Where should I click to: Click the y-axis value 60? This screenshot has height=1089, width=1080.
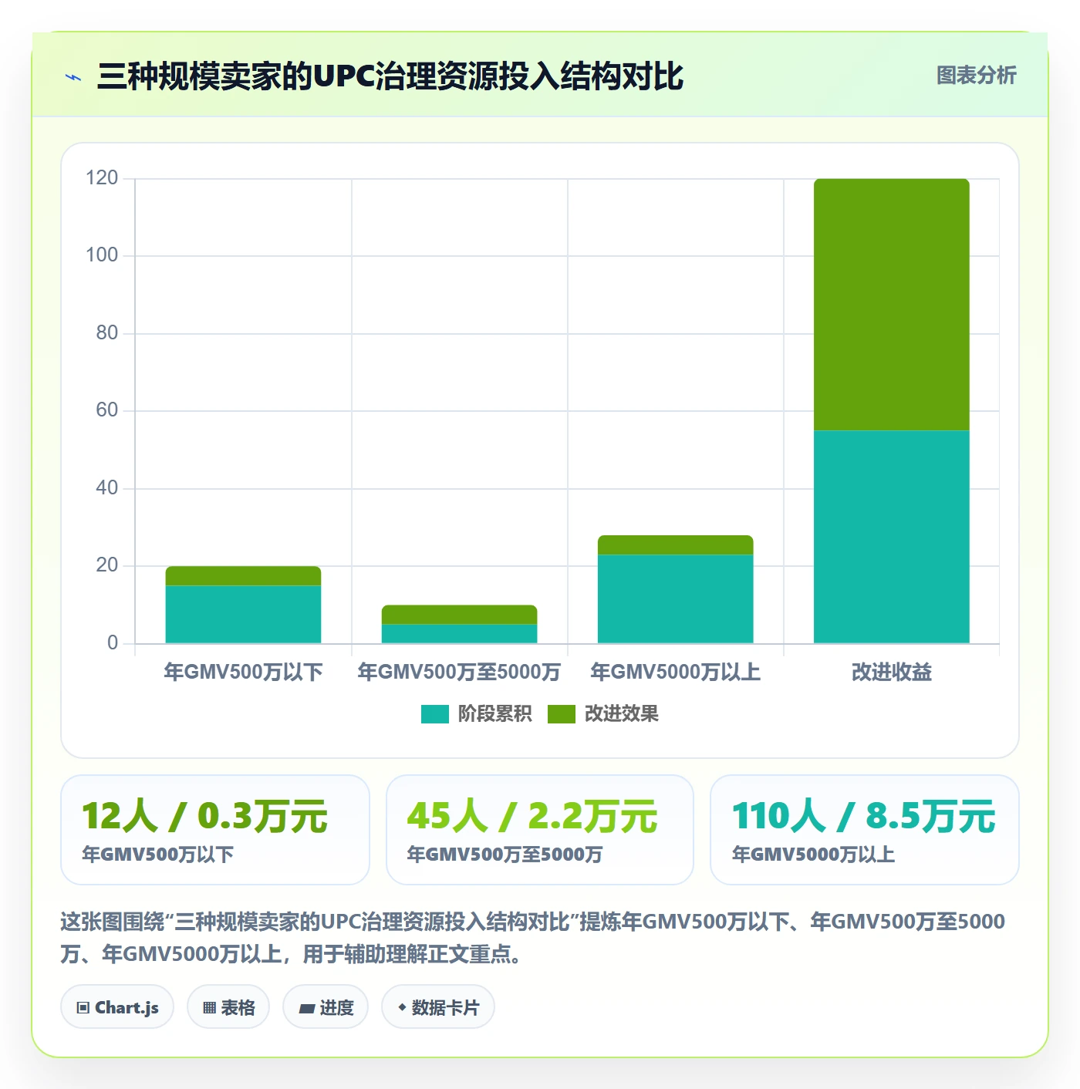pos(106,410)
